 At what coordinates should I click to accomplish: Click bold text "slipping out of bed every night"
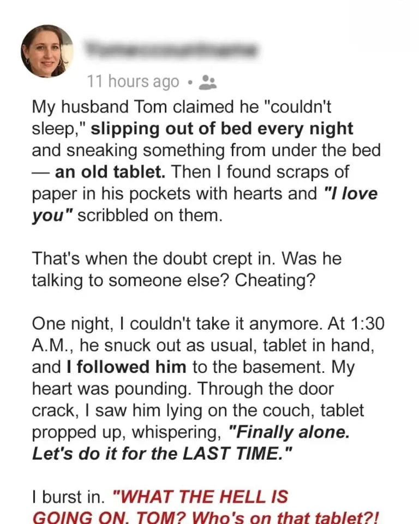click(222, 129)
